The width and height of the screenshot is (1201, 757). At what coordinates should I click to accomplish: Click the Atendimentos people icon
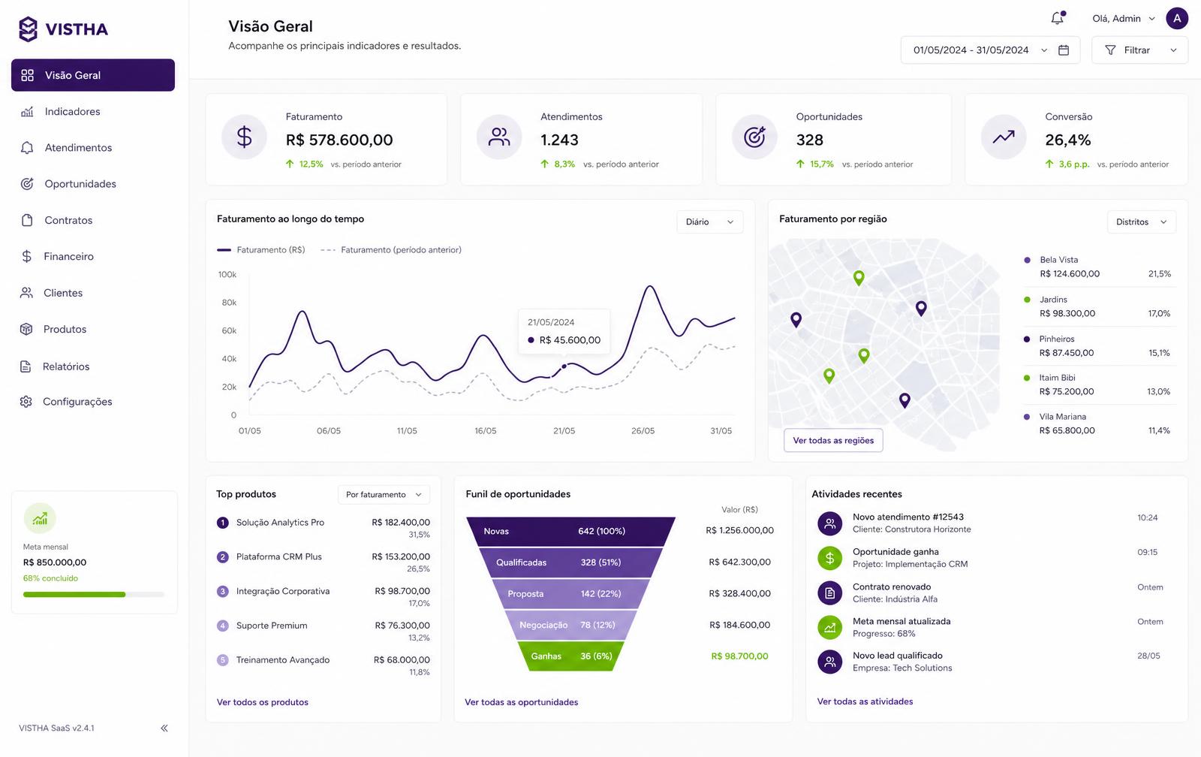[499, 137]
